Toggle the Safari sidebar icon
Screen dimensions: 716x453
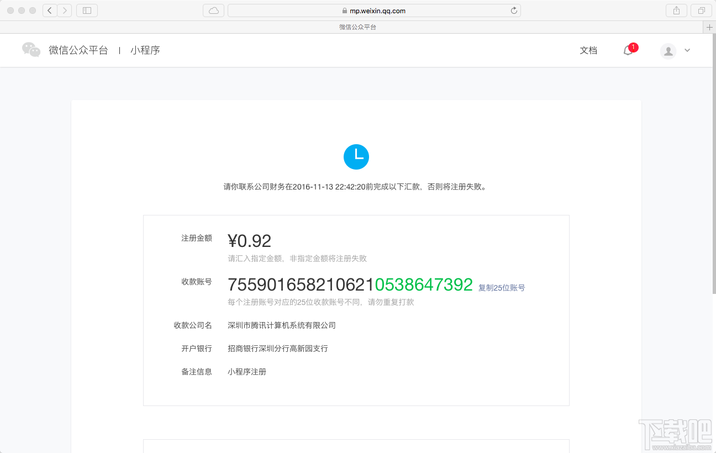pos(87,10)
